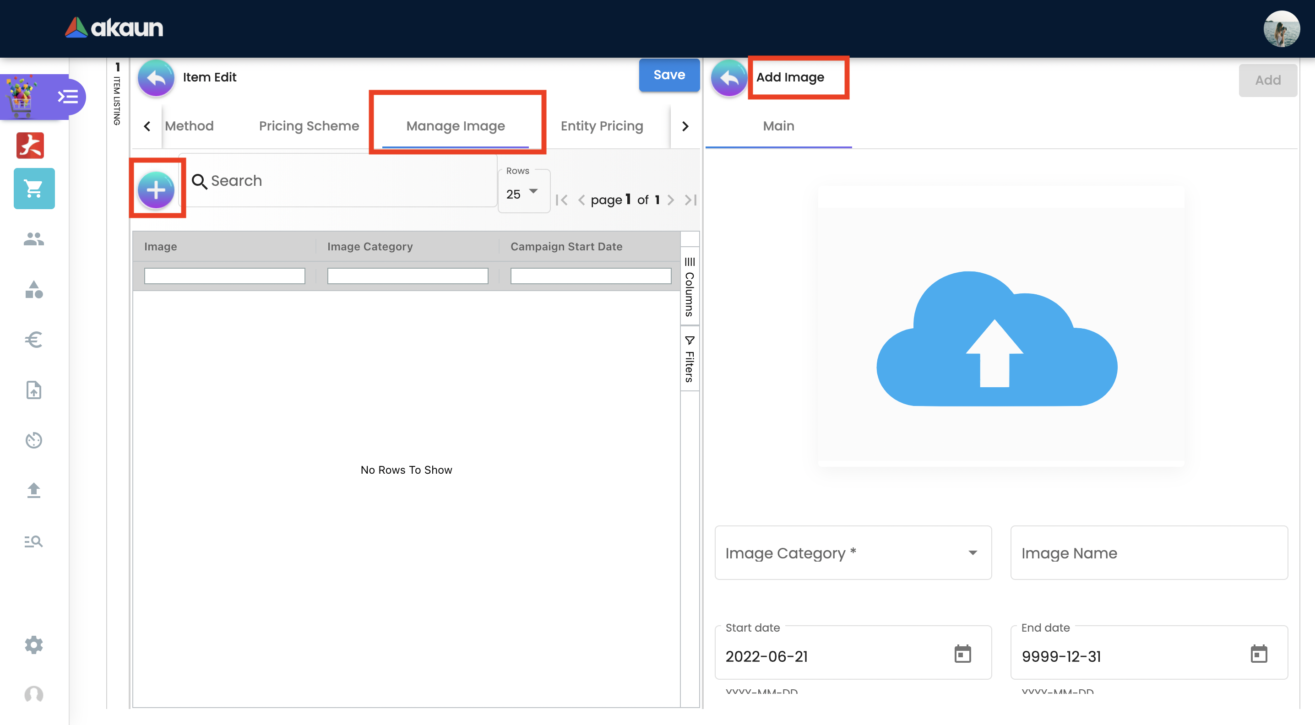Open the euro currency sidebar icon

click(x=34, y=339)
